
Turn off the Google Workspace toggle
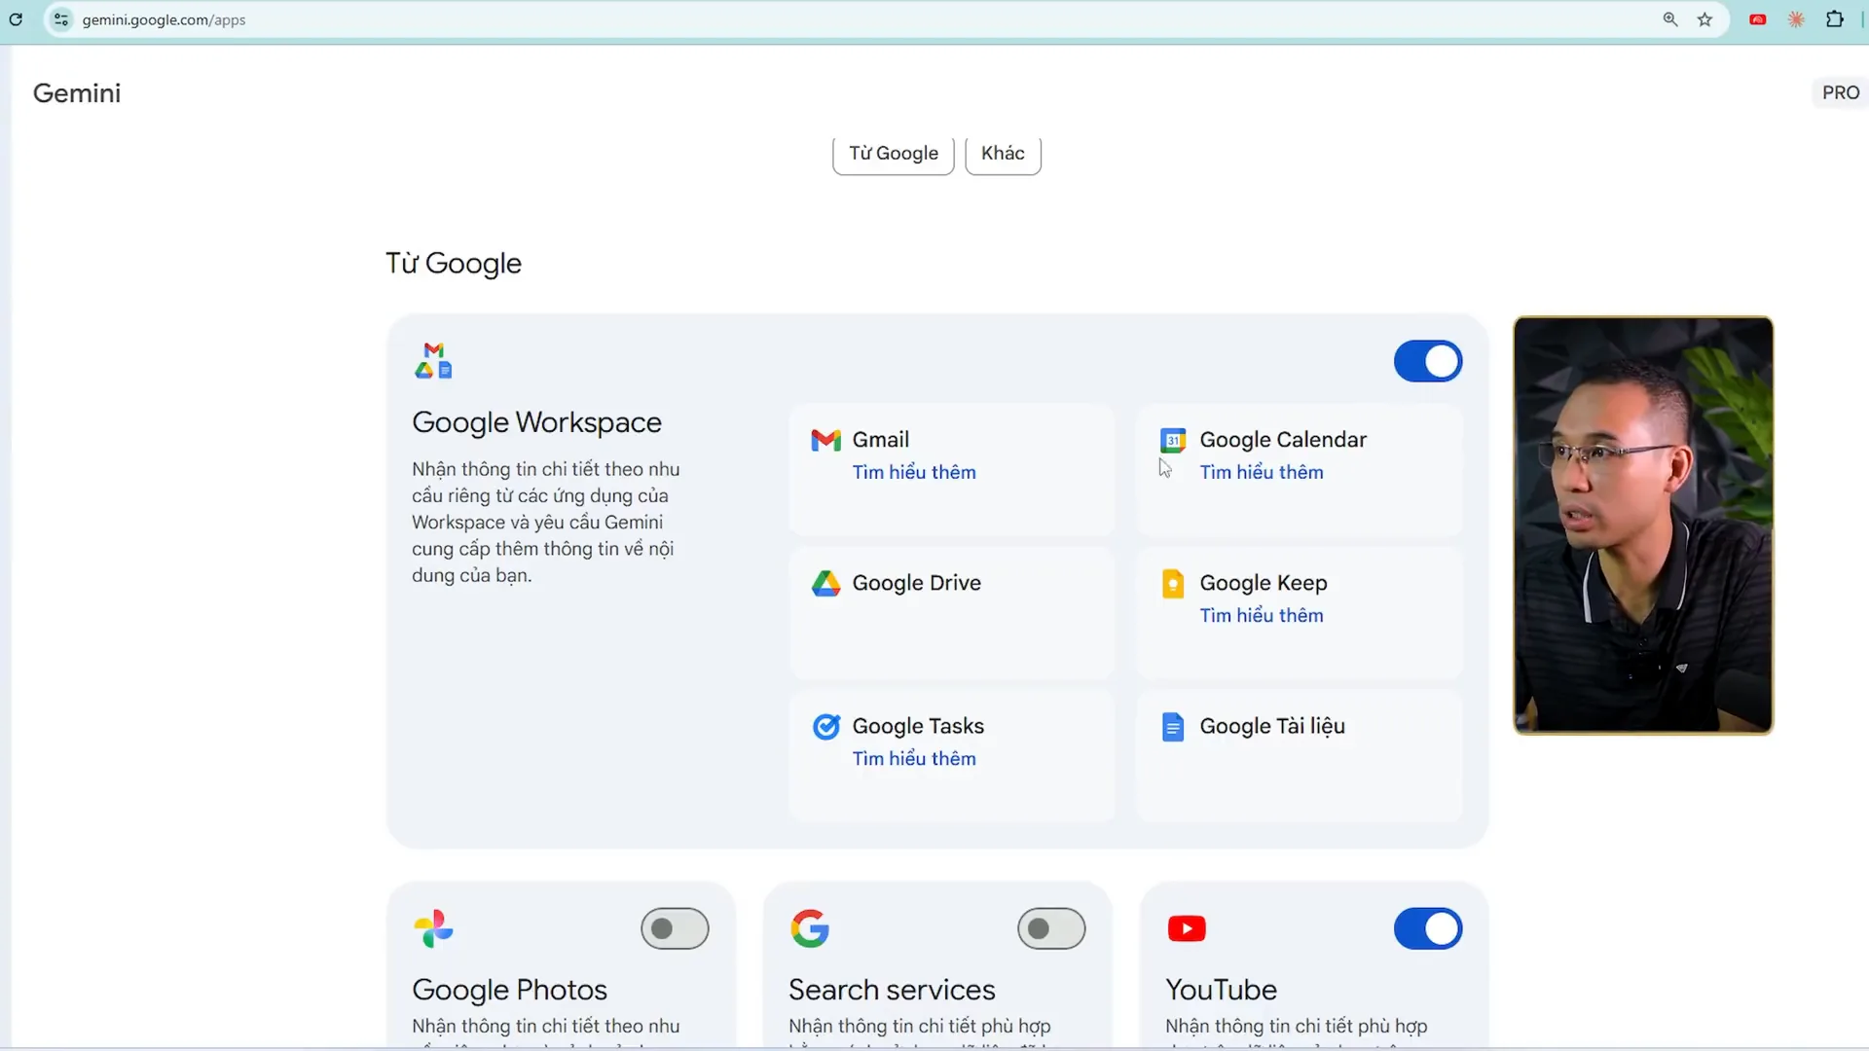coord(1428,361)
